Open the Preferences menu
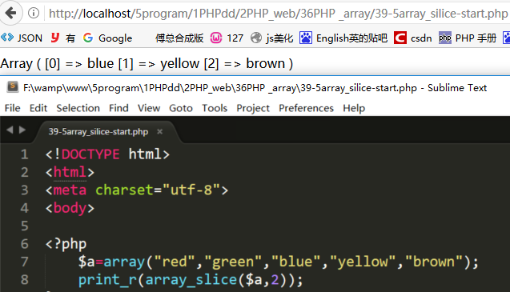Viewport: 510px width, 292px height. (306, 108)
